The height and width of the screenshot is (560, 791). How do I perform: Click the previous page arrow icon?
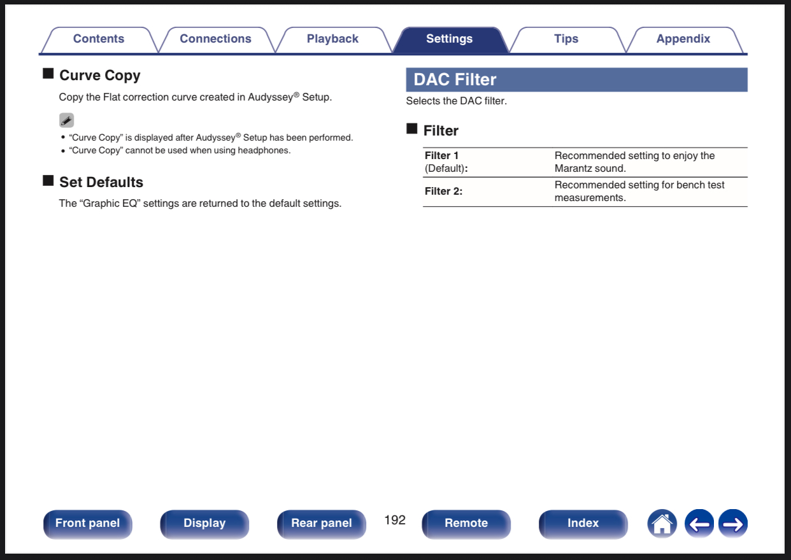point(699,524)
